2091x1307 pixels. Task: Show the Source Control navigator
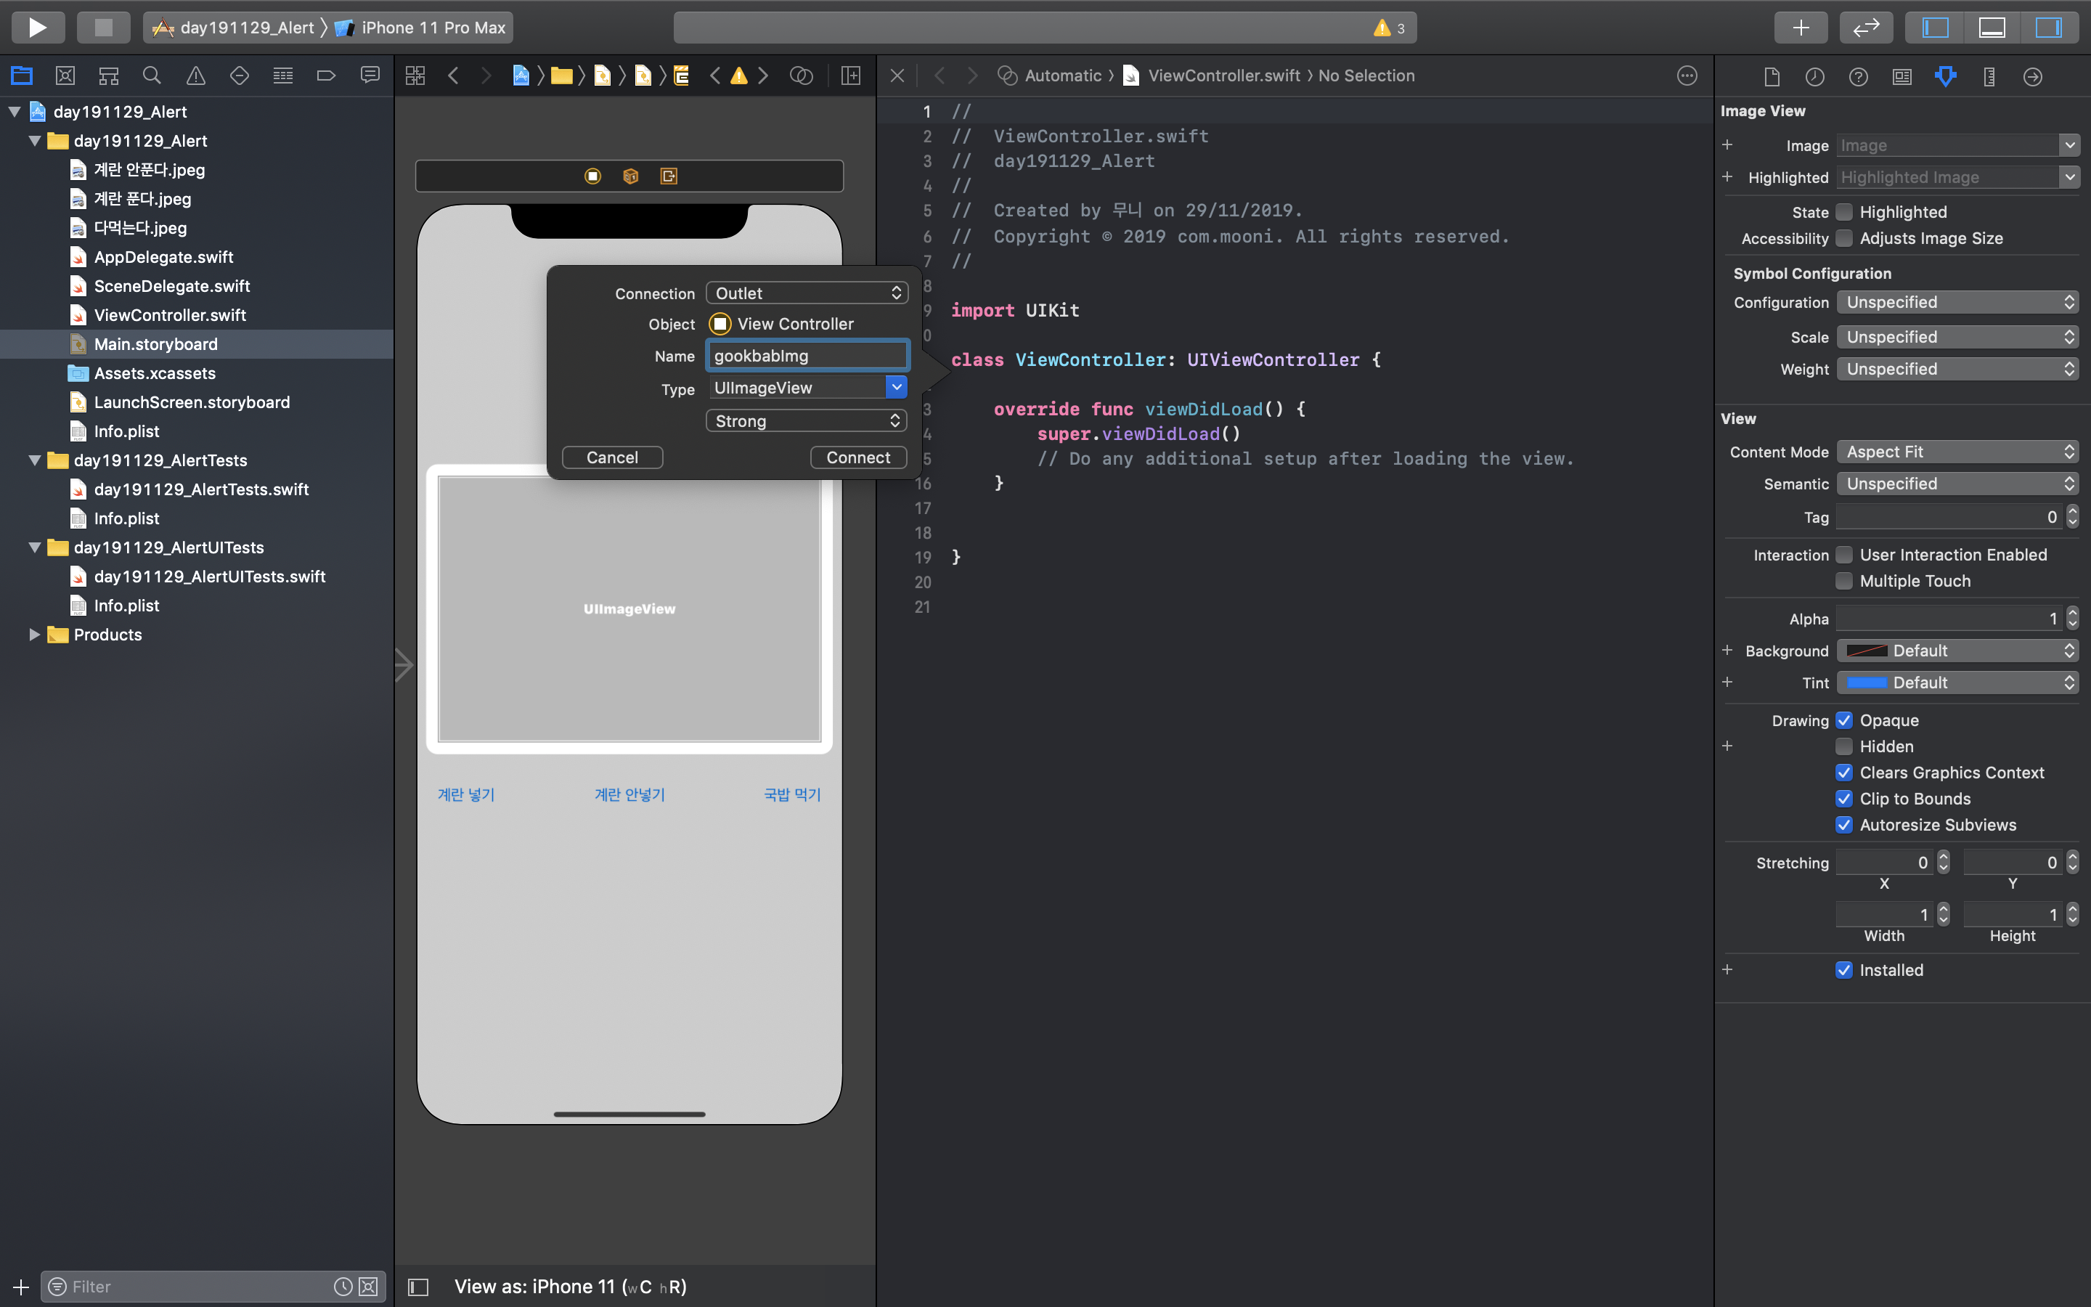click(65, 76)
